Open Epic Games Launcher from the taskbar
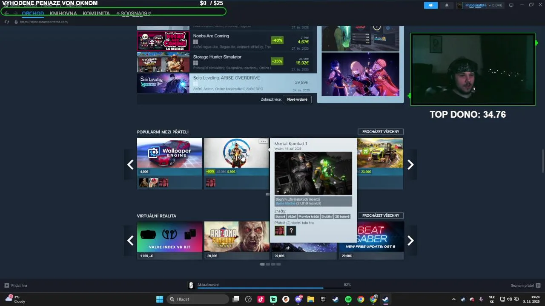545x306 pixels. click(x=323, y=299)
